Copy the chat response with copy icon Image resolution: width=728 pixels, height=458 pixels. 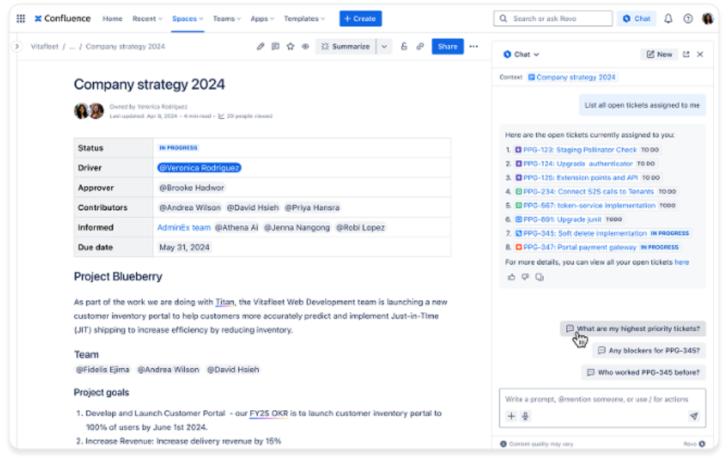tap(539, 277)
